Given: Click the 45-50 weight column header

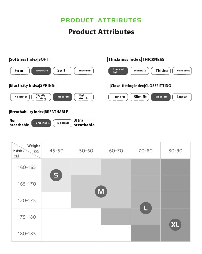Looking at the screenshot, I should [56, 151].
